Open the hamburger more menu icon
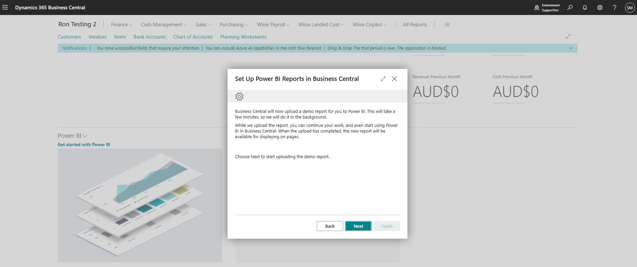Screen dimensions: 637x267 (447, 24)
